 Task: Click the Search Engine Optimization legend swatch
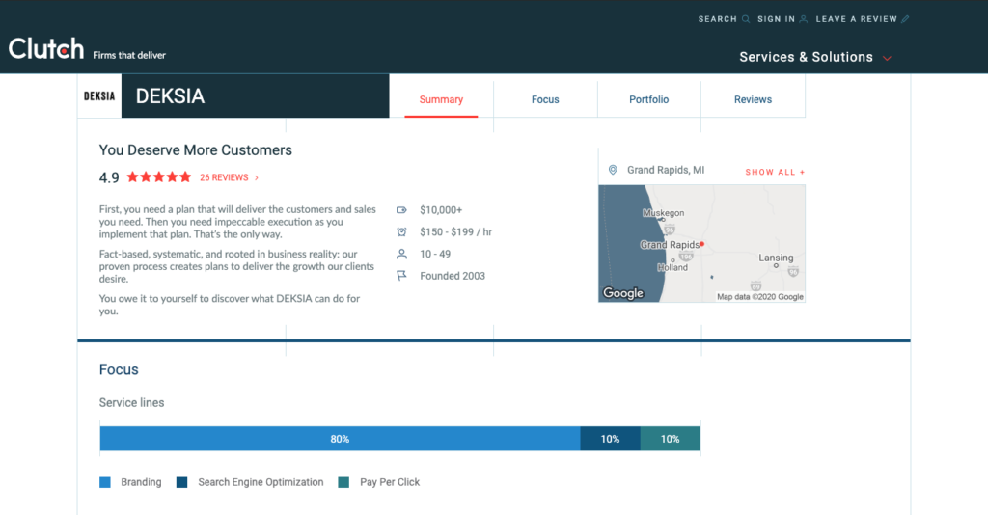[182, 482]
